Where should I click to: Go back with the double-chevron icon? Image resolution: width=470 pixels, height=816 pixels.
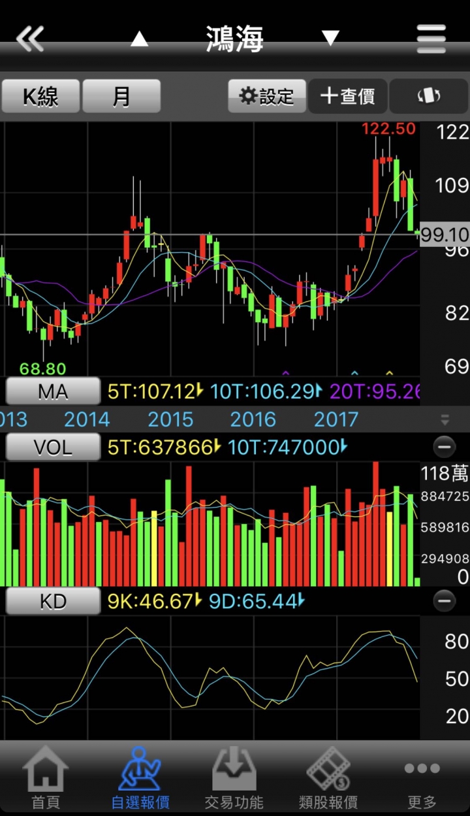pyautogui.click(x=30, y=39)
